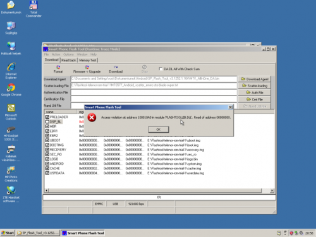The width and height of the screenshot is (316, 237).
Task: Uncheck the PRELOADER partition checkbox
Action: click(47, 117)
